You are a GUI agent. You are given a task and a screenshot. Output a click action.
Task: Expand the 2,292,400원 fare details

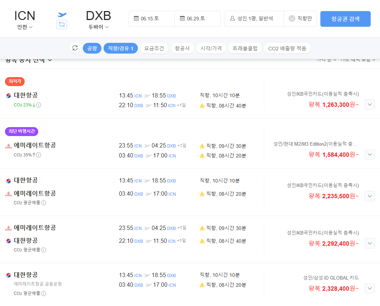[370, 243]
